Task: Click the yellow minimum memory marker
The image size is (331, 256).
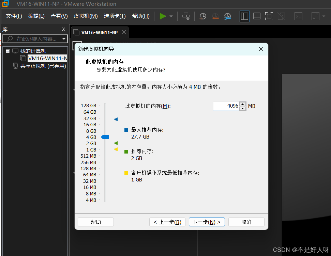Action: click(116, 149)
